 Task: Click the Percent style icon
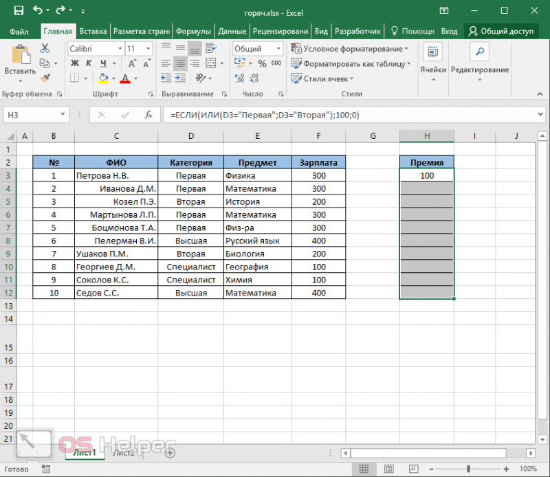tap(262, 63)
